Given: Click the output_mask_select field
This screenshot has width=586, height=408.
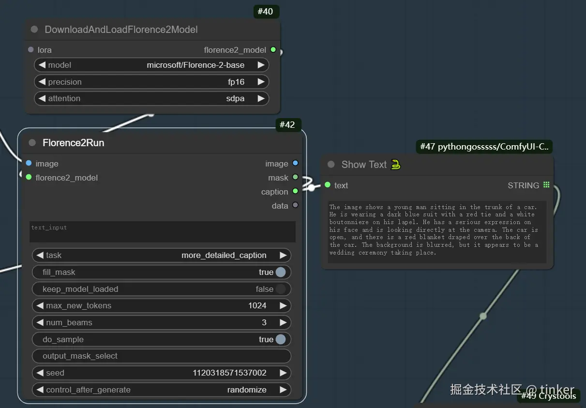Looking at the screenshot, I should (162, 356).
